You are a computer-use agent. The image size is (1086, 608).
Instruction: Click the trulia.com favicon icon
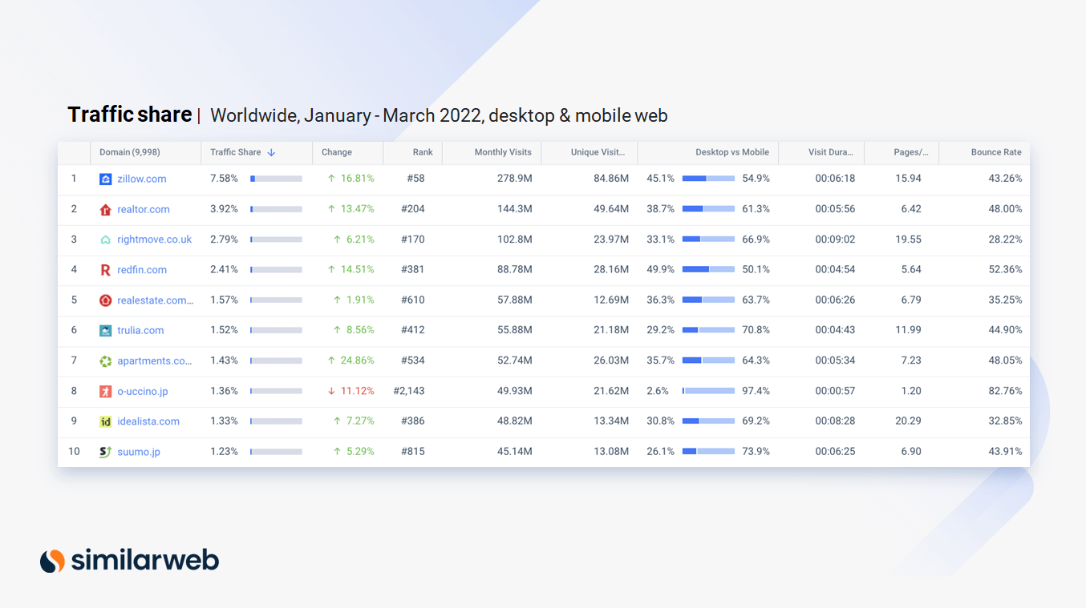point(105,330)
